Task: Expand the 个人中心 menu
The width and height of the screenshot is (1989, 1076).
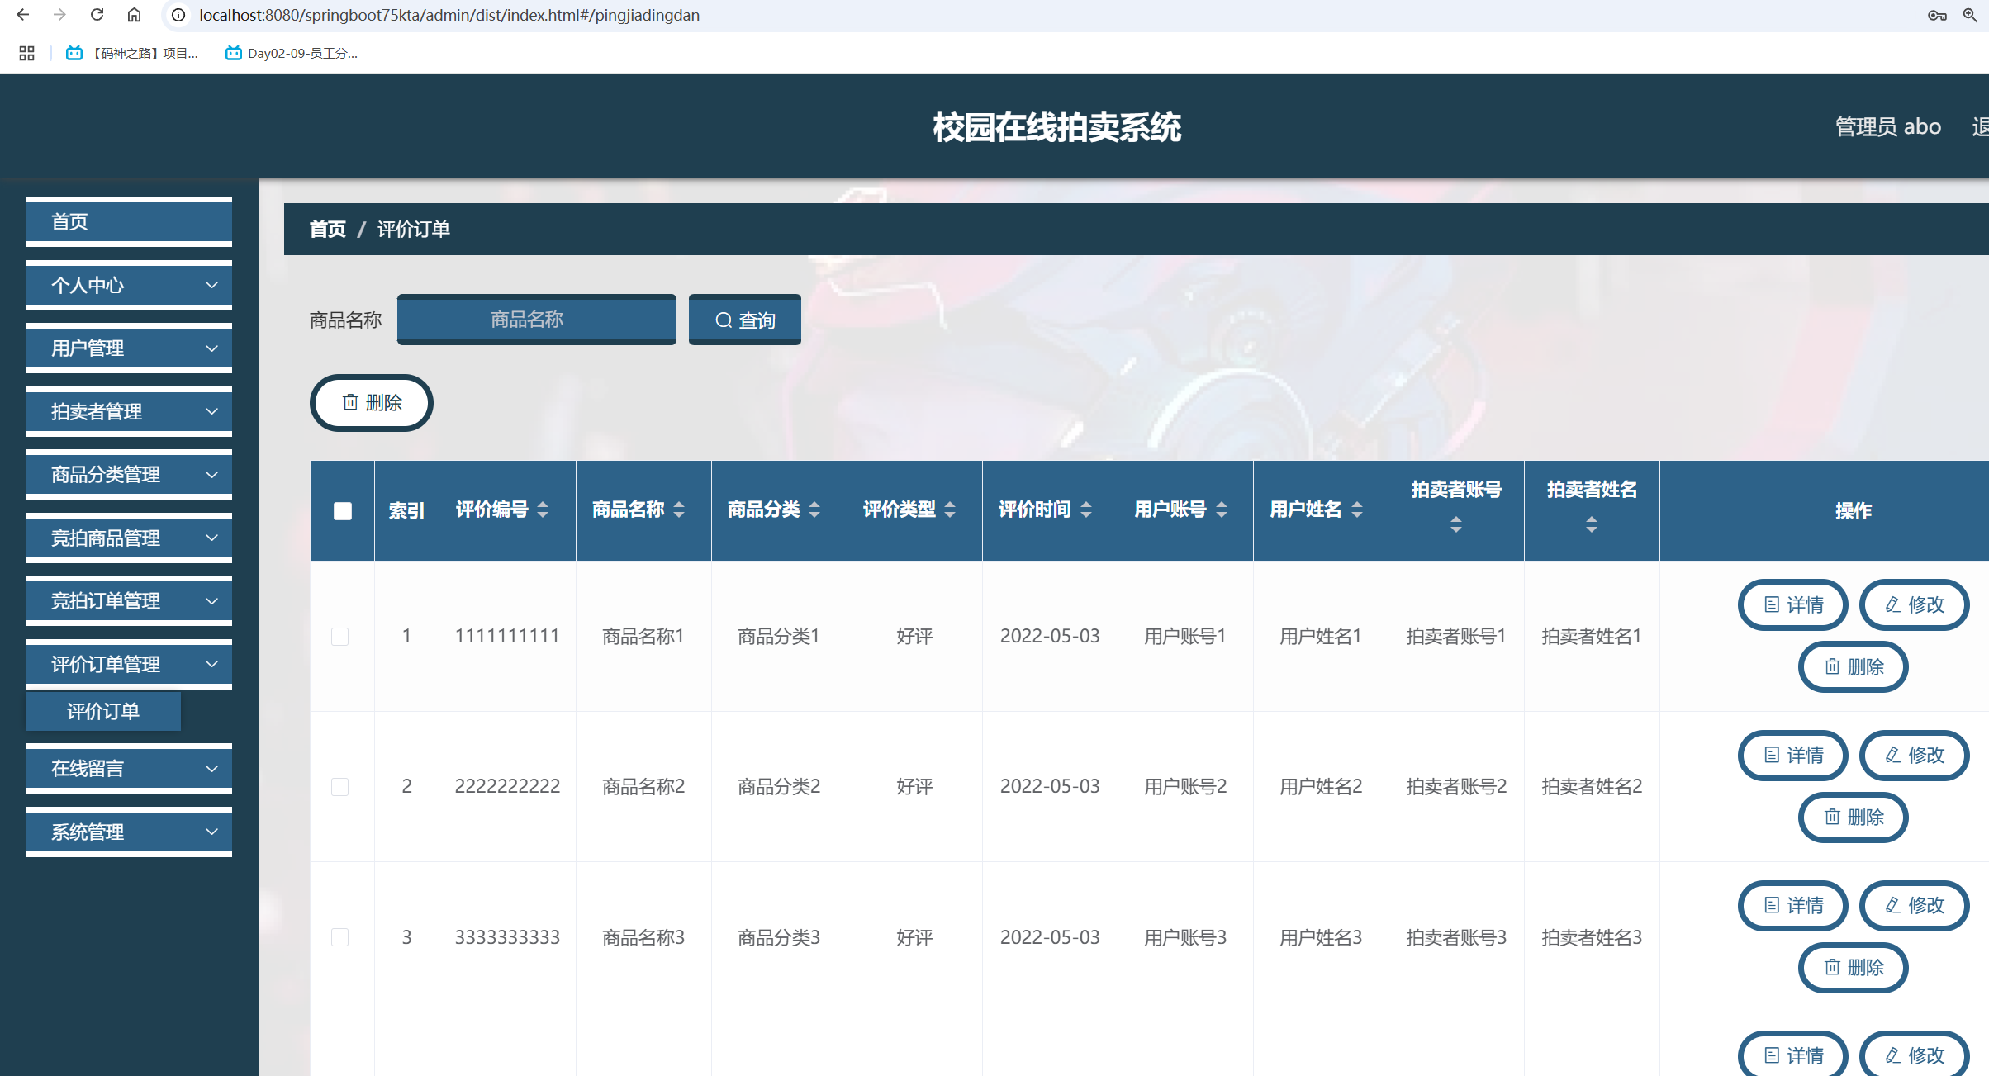Action: pyautogui.click(x=129, y=285)
